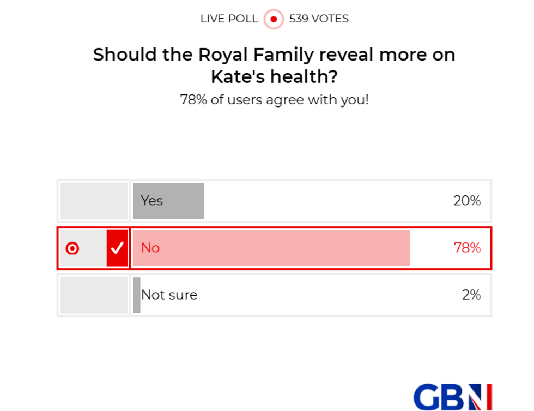Click the white checkmark on the No option
534x411 pixels.
point(117,248)
